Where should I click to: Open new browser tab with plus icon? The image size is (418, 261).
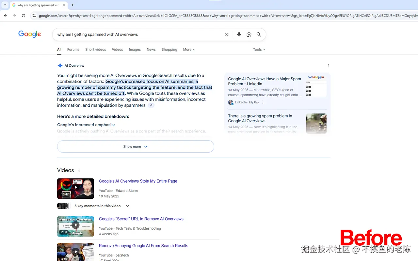click(x=72, y=5)
